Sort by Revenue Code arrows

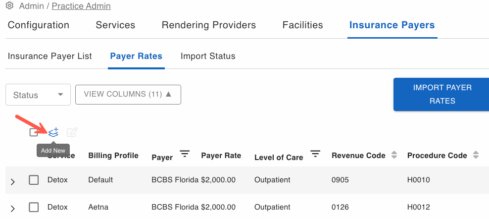coord(394,155)
